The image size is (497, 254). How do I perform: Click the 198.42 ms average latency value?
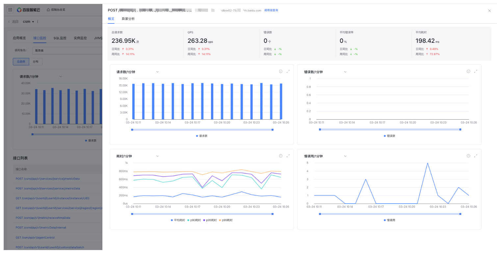pyautogui.click(x=425, y=41)
